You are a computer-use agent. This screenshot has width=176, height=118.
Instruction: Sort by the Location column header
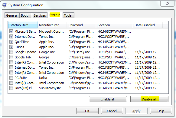[115, 25]
